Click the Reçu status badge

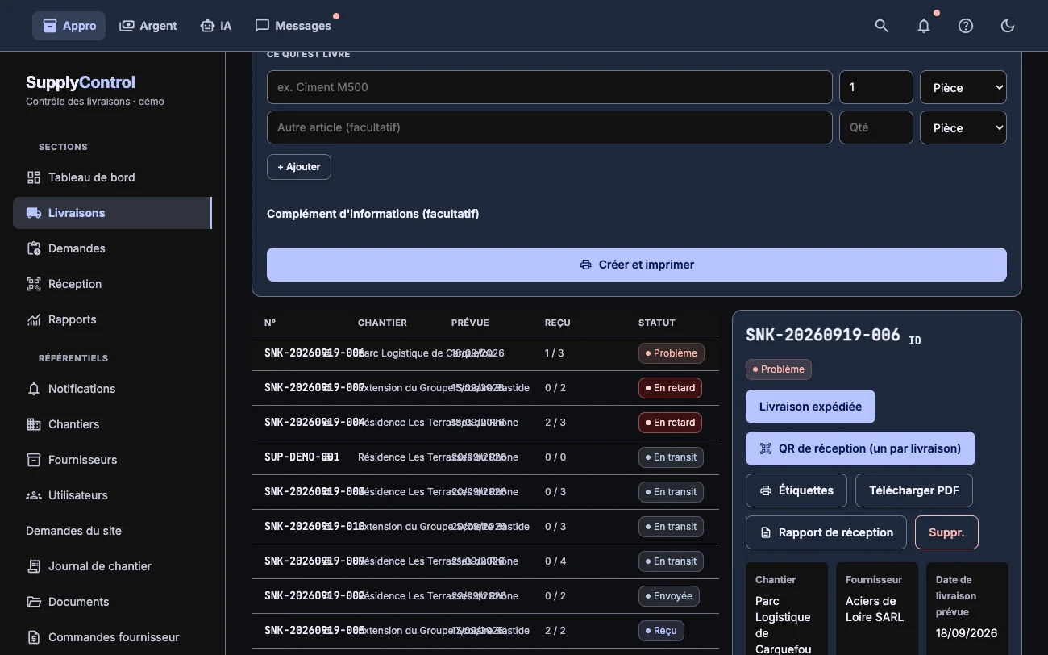click(661, 631)
